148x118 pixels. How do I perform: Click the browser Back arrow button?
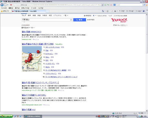point(2,5)
